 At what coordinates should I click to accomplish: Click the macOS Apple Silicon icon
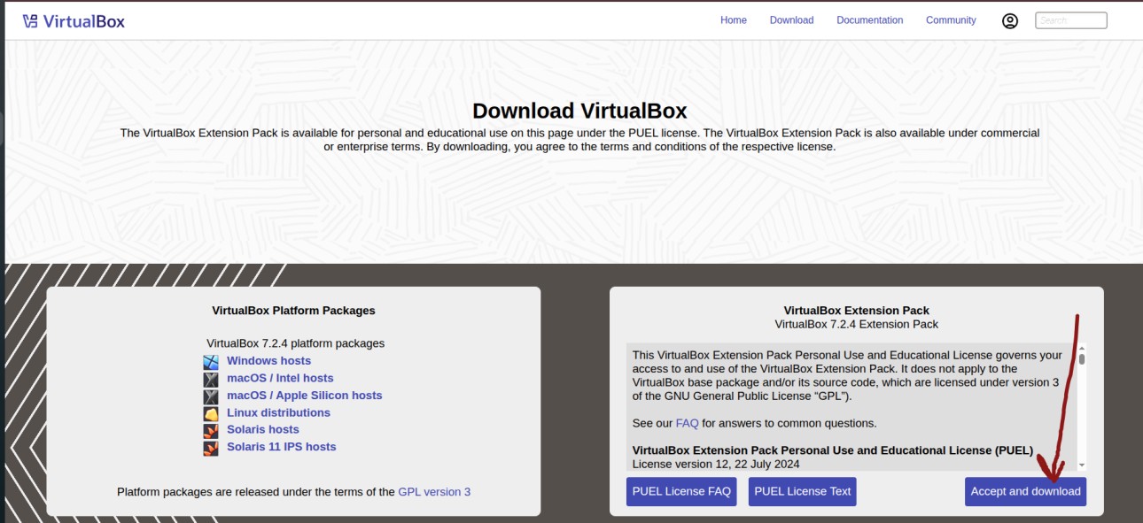pos(211,396)
